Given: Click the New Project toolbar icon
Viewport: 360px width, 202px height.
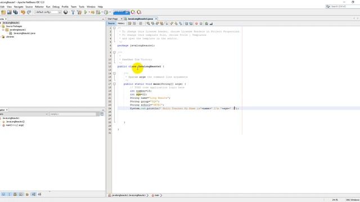Looking at the screenshot, I should pos(3,12).
